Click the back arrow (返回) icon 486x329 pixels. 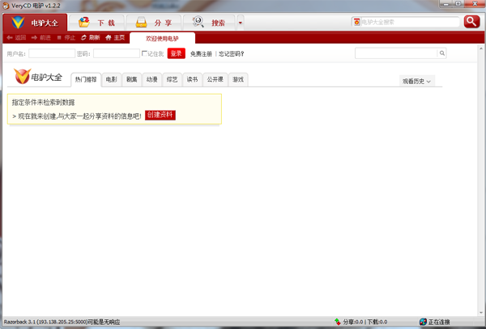tap(10, 38)
